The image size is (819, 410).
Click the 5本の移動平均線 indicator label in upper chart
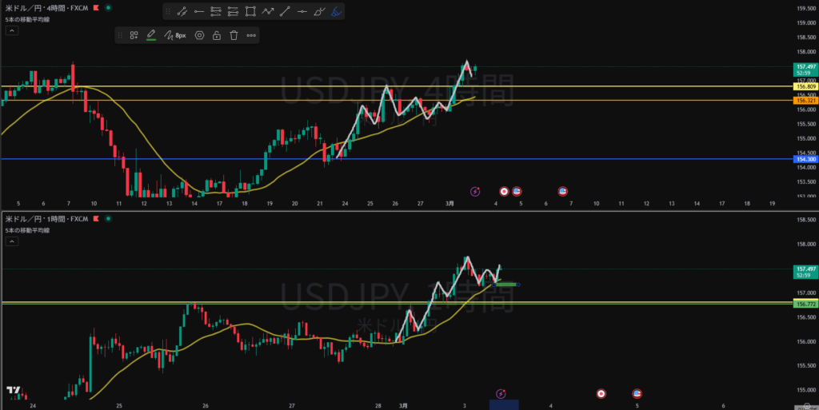point(27,19)
